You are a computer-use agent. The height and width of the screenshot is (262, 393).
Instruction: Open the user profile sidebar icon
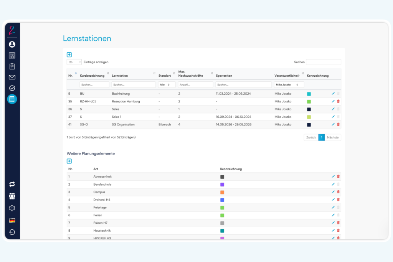click(x=12, y=44)
